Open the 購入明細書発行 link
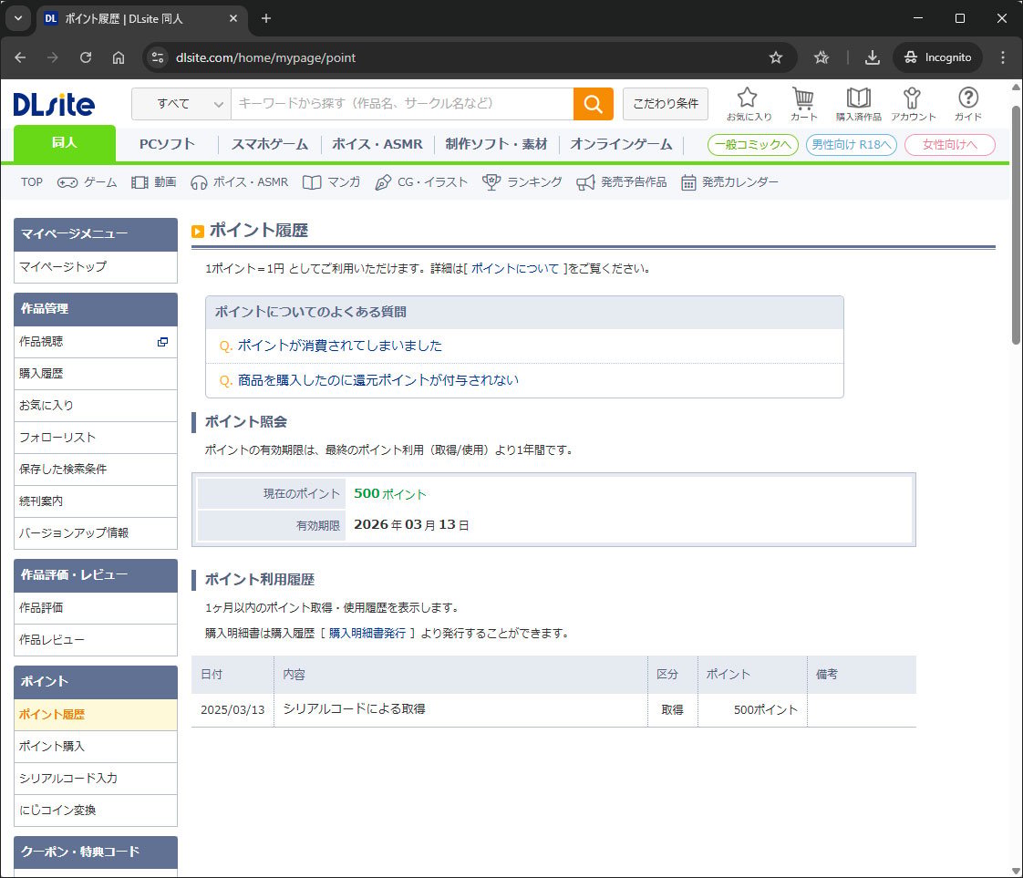 [367, 634]
